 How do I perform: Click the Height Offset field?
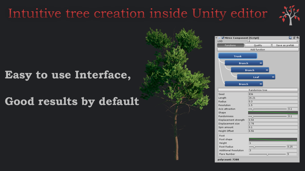pos(273,131)
